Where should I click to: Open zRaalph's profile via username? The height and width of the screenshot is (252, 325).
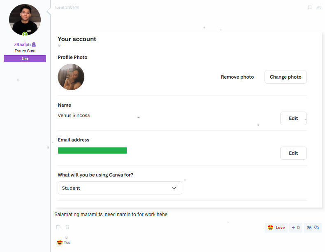tap(22, 44)
